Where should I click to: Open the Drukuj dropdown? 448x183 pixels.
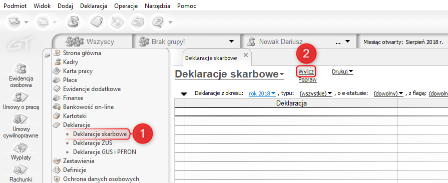click(342, 71)
